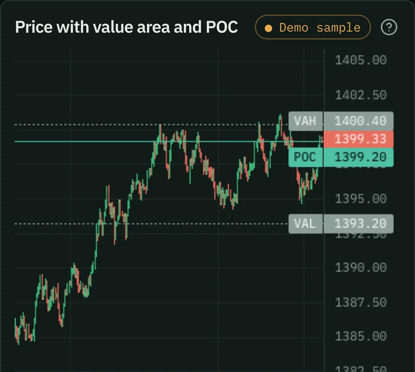The width and height of the screenshot is (415, 372).
Task: Click the Demo sample badge
Action: (313, 27)
